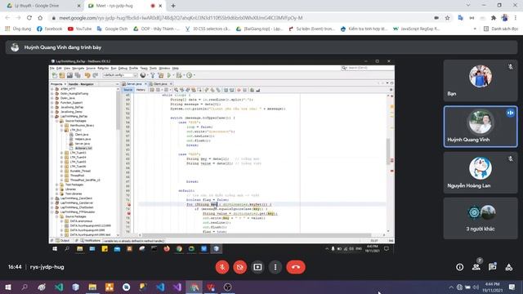Click the Server.java tab in presented NetBeans
The width and height of the screenshot is (523, 294).
[134, 83]
